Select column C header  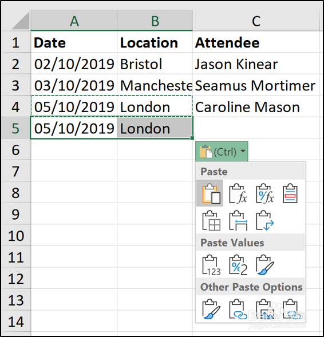pos(256,21)
